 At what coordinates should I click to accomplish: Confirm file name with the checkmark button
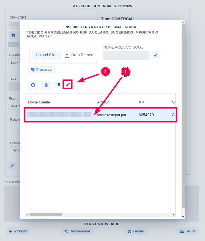pyautogui.click(x=155, y=55)
